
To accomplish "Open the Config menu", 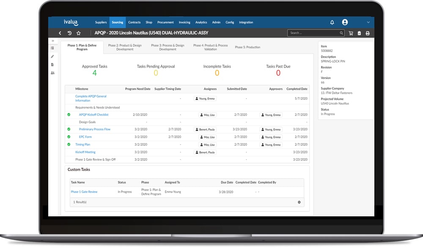I will coord(230,22).
